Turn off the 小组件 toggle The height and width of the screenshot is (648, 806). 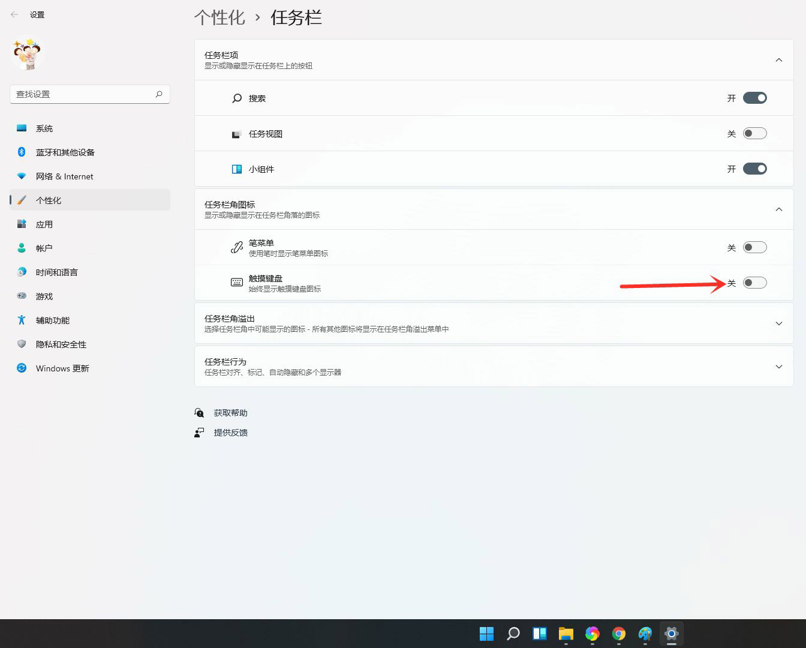(x=754, y=169)
